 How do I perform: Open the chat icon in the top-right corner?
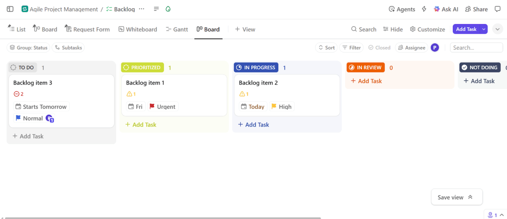pyautogui.click(x=498, y=9)
